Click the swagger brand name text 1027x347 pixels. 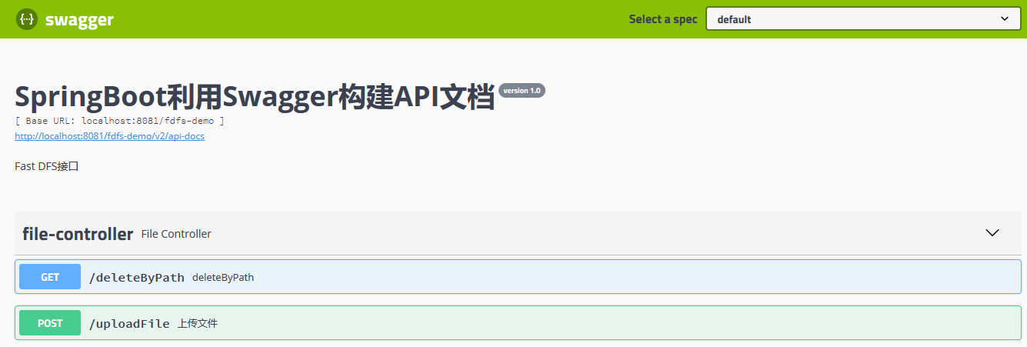79,20
